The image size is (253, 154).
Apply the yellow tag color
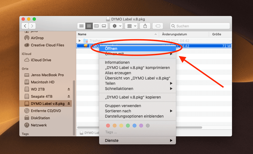pyautogui.click(x=121, y=126)
